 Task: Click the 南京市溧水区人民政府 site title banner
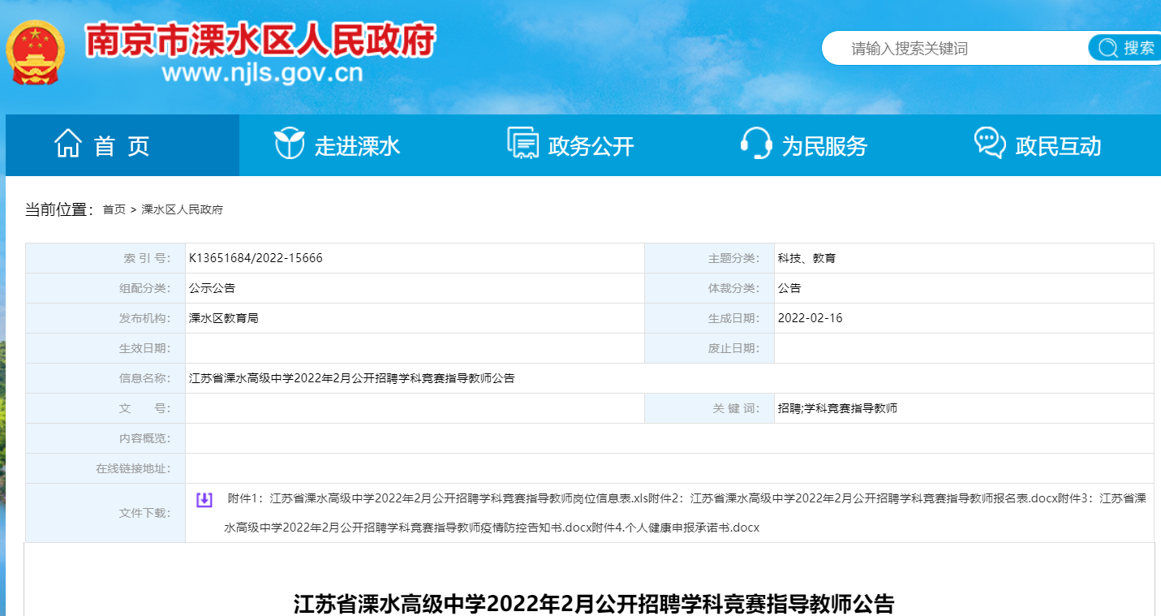[260, 41]
